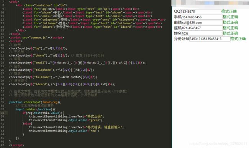Click the telephone input field 021-4545457

(202, 28)
